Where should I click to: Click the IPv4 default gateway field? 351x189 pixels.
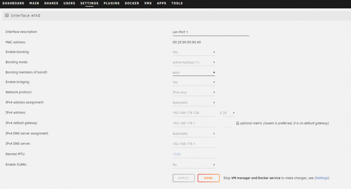click(194, 123)
